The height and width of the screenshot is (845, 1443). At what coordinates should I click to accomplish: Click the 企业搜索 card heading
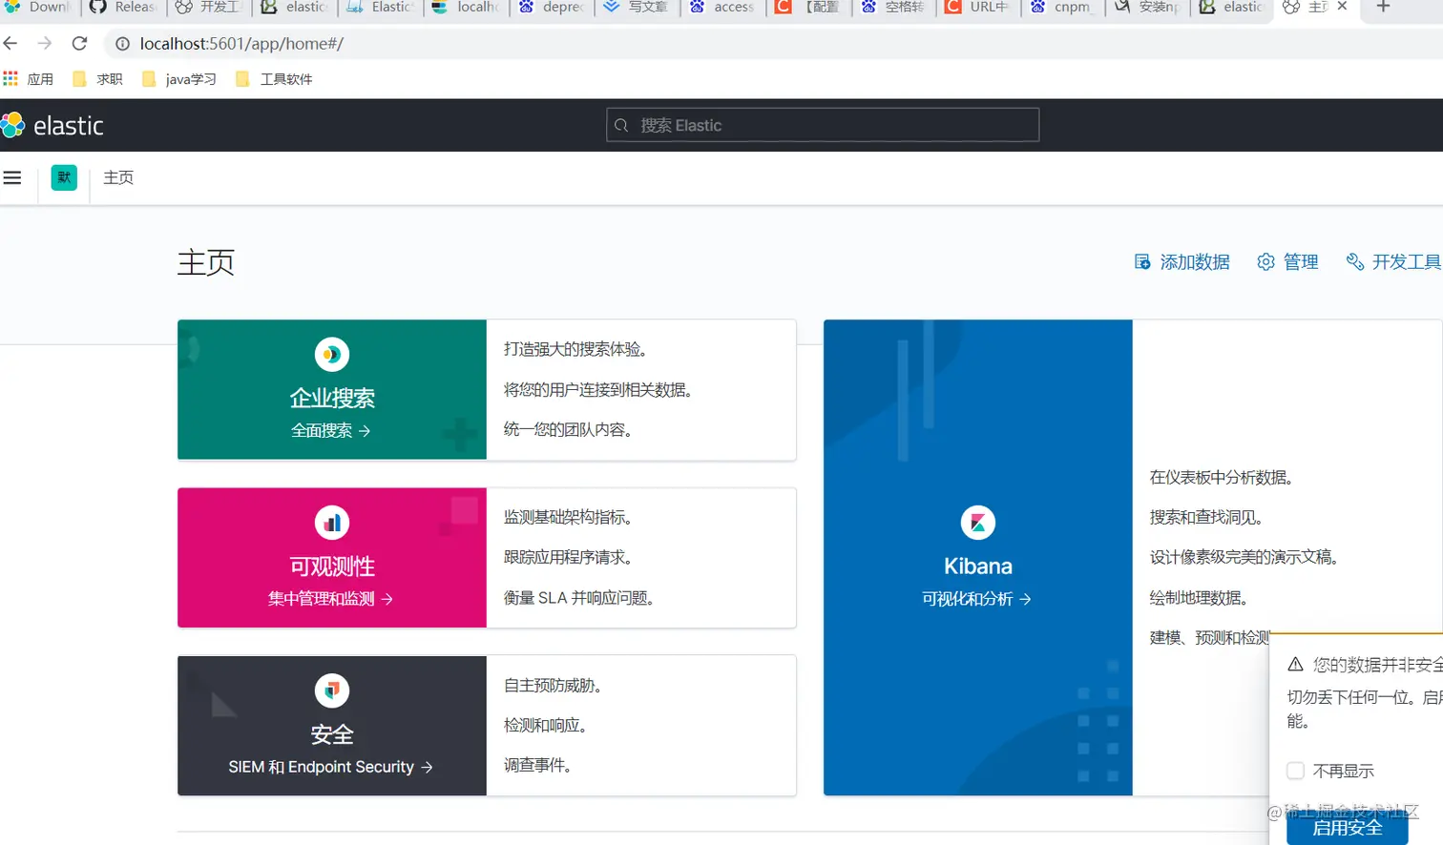click(x=332, y=398)
